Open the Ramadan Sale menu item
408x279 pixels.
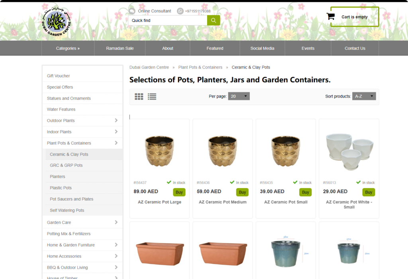120,48
